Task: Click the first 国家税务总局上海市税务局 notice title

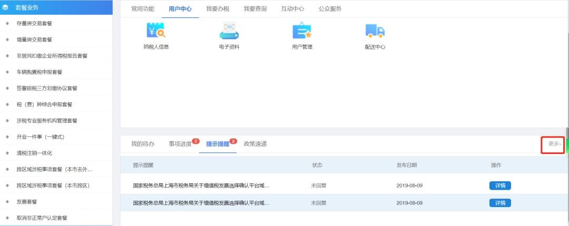Action: click(201, 185)
